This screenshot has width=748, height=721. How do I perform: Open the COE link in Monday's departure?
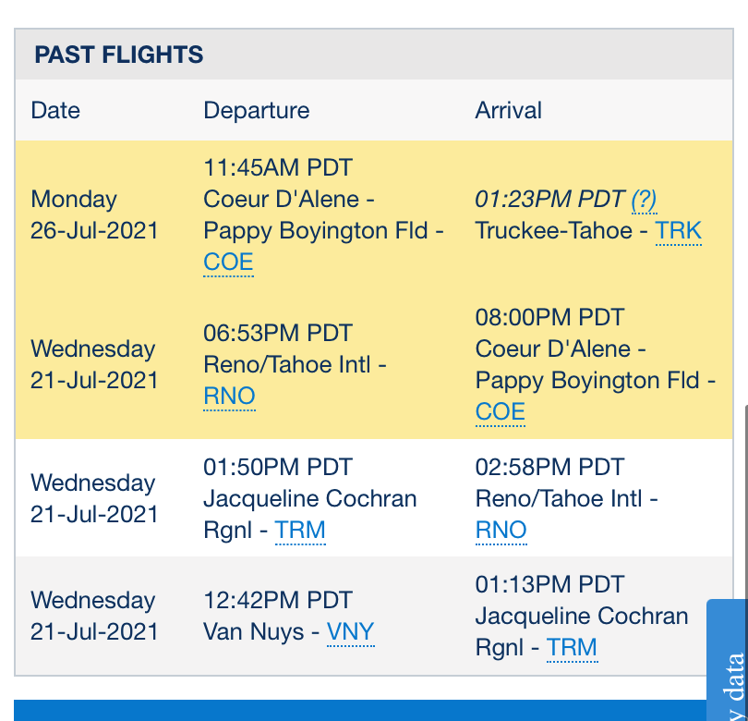[x=228, y=263]
